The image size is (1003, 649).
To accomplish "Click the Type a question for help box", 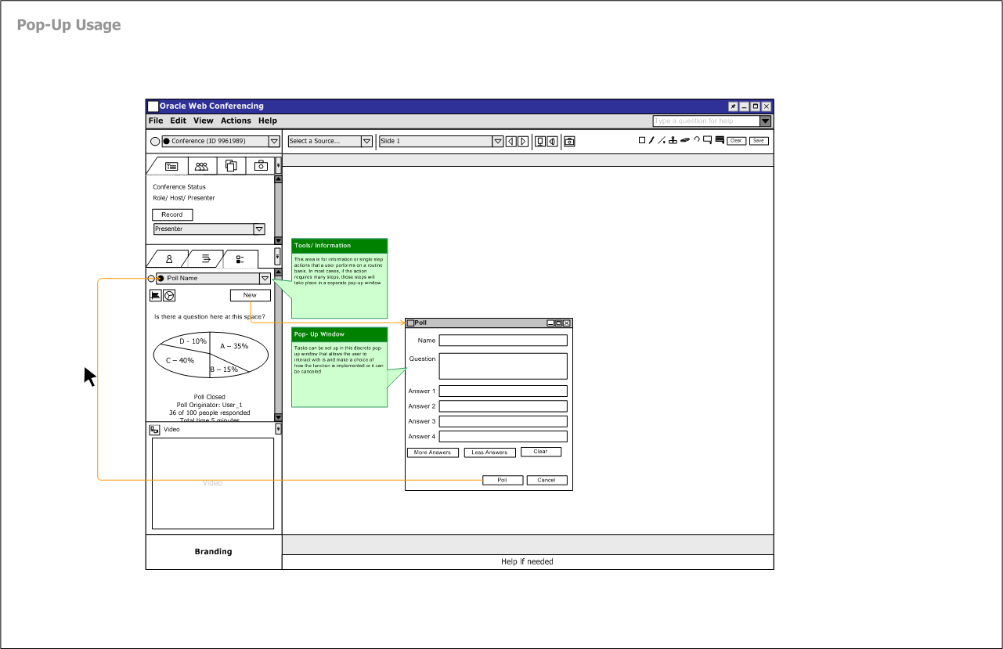I will 706,121.
